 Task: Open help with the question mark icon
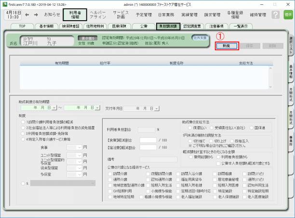pyautogui.click(x=275, y=15)
